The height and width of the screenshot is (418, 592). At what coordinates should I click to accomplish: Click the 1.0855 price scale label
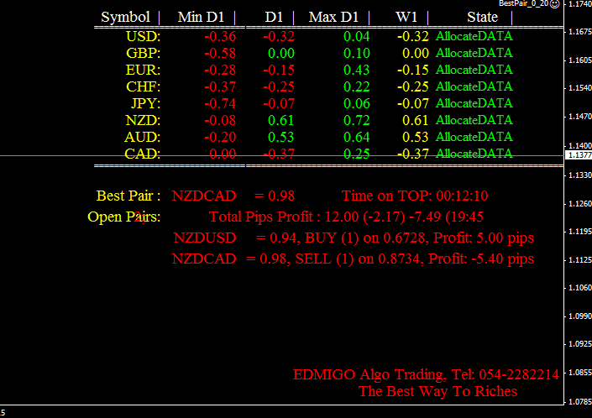click(580, 373)
